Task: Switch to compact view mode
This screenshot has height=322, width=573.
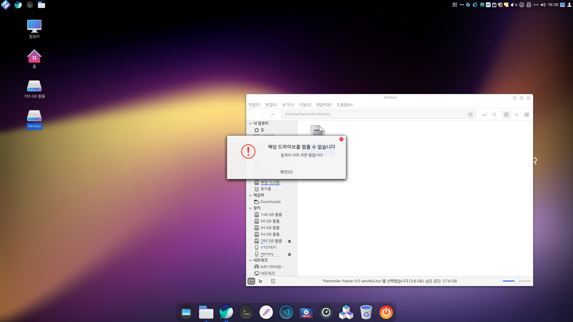Action: point(526,114)
